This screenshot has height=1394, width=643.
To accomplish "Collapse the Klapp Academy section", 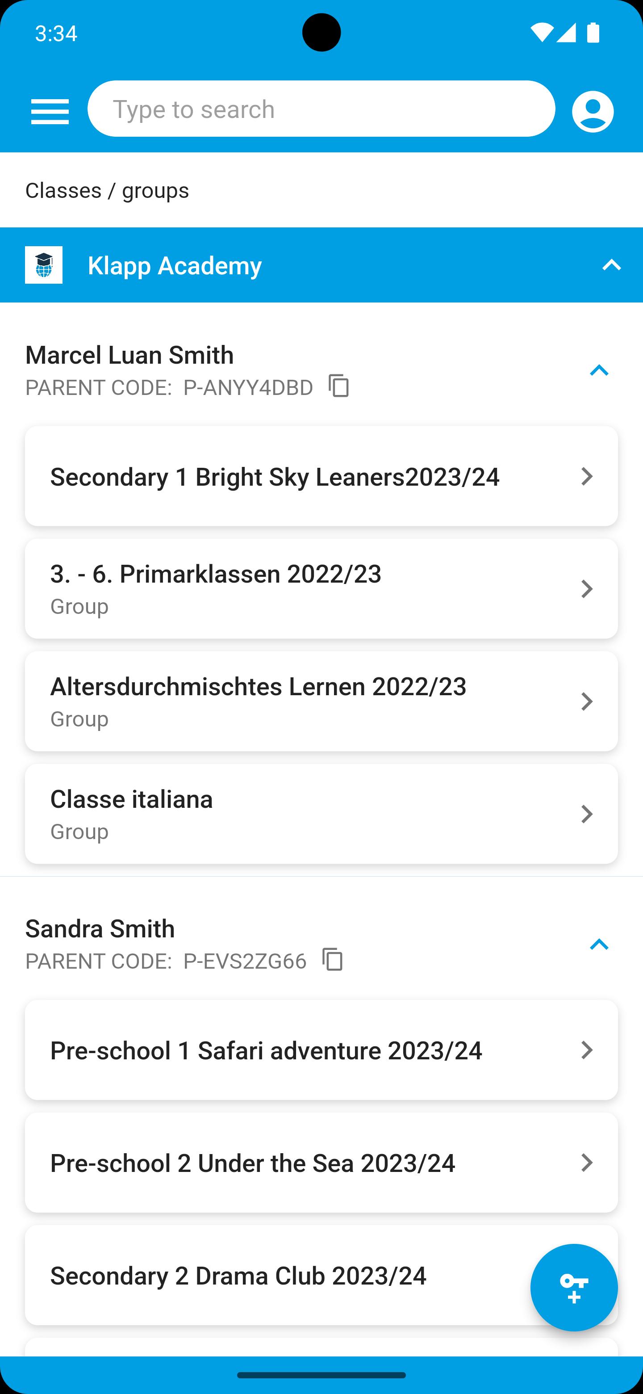I will click(x=612, y=265).
